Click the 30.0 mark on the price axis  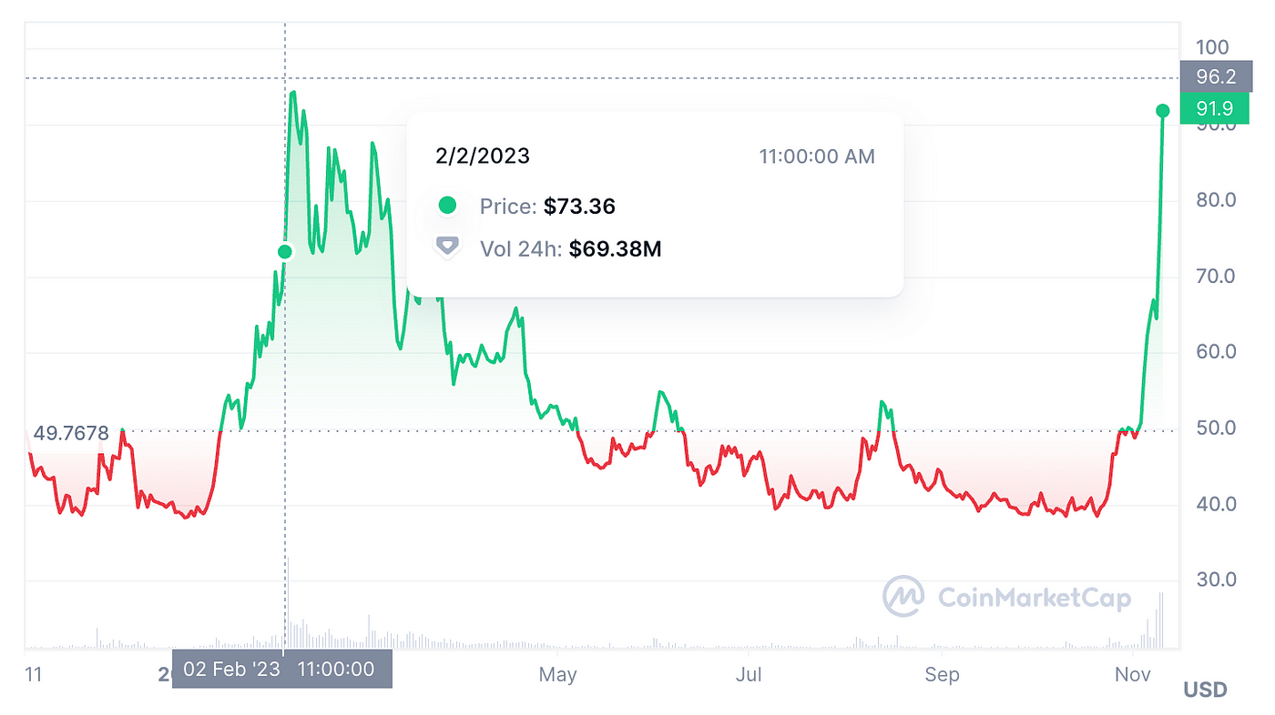pos(1216,579)
